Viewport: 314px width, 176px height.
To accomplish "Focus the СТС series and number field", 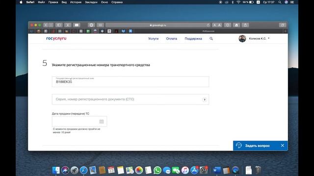I will pyautogui.click(x=131, y=99).
